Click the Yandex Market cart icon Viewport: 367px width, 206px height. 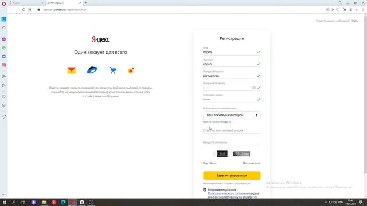point(113,70)
